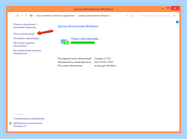Click the update computer icon with green arrows
187x139 pixels.
point(65,42)
